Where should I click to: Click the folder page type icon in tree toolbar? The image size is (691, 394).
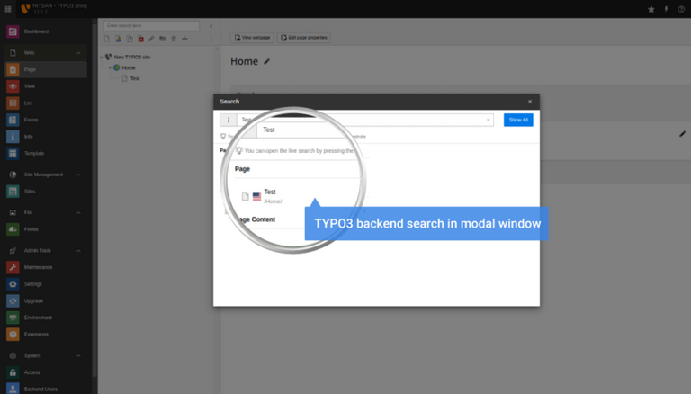click(163, 39)
